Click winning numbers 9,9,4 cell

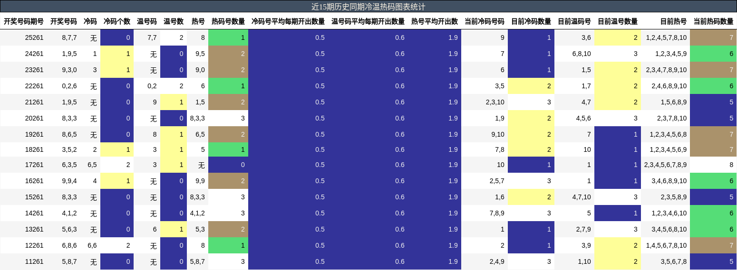coord(69,181)
